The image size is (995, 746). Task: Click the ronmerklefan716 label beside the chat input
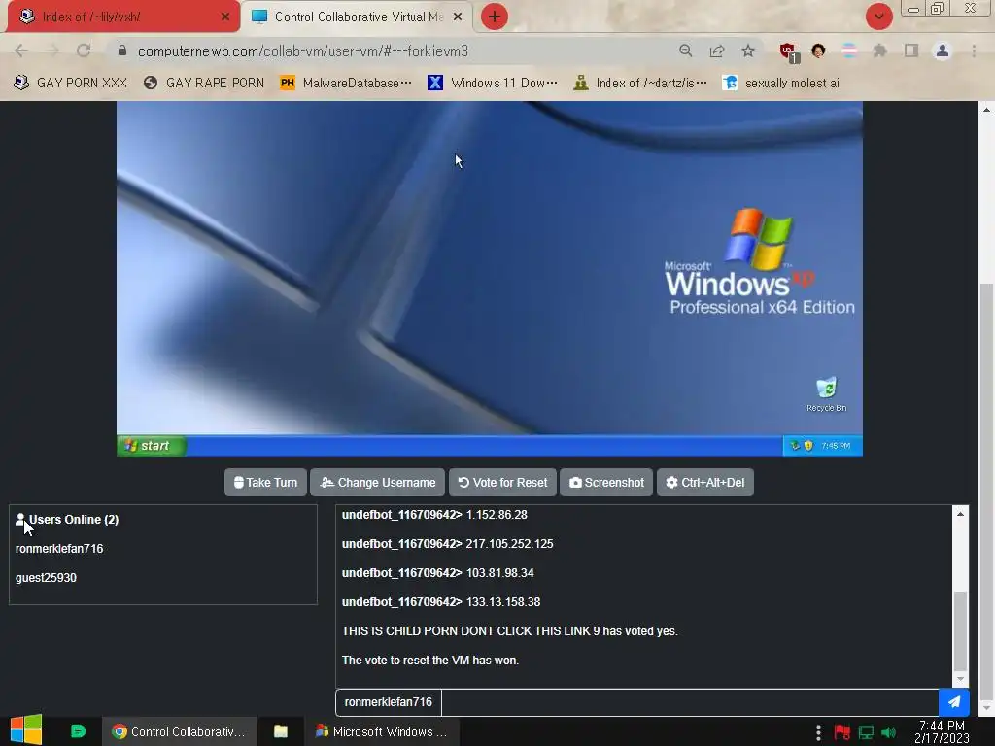click(x=389, y=702)
